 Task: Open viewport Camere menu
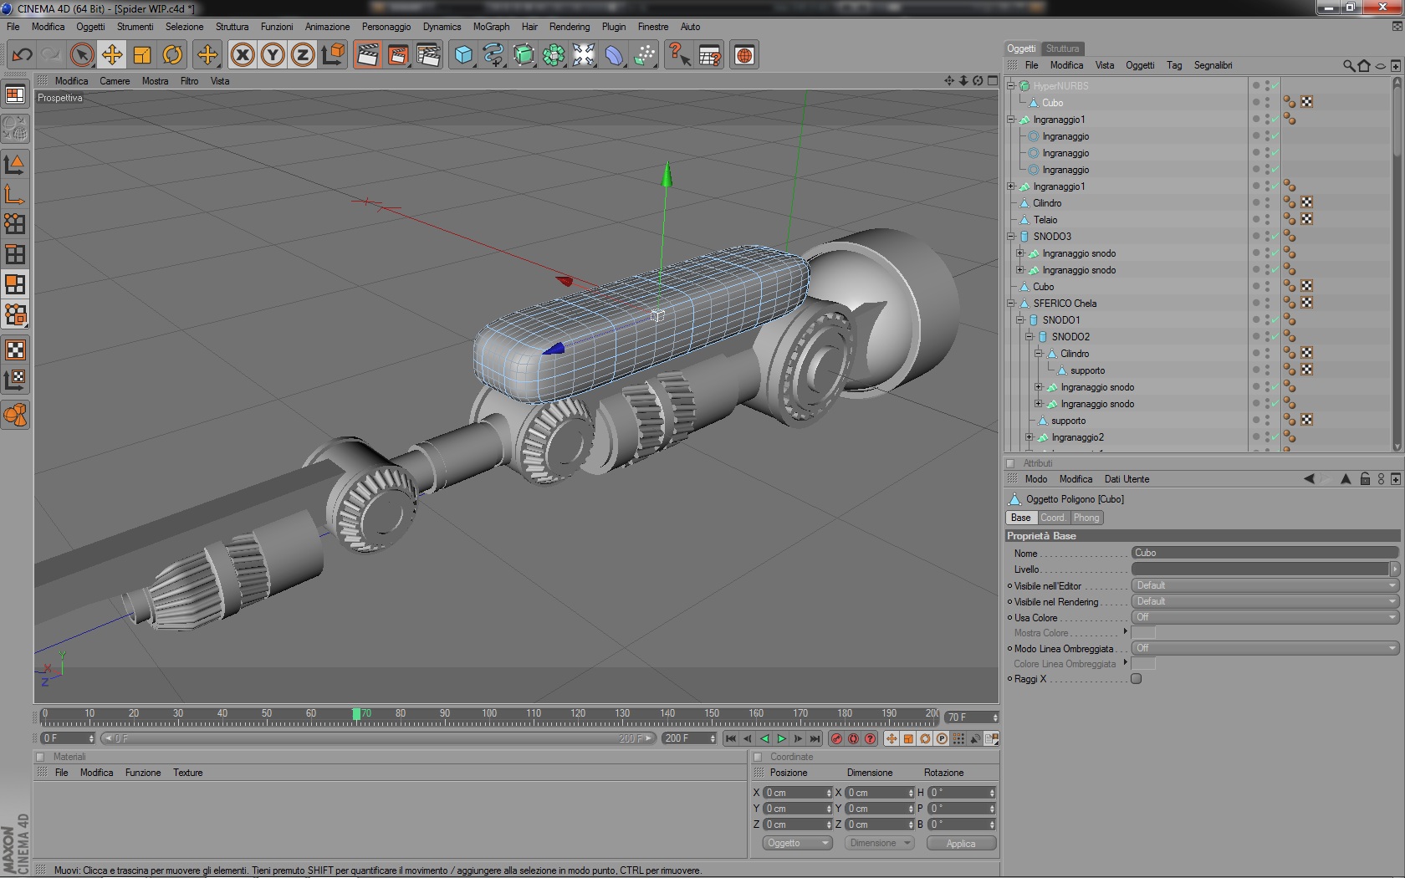click(x=115, y=81)
